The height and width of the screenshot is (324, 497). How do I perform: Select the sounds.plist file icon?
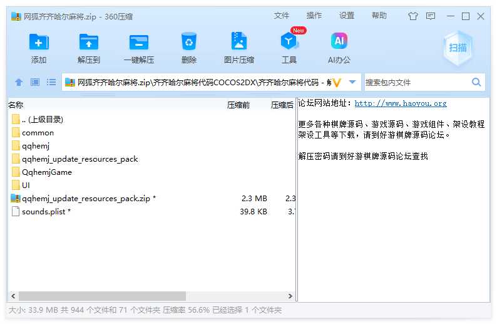click(16, 211)
